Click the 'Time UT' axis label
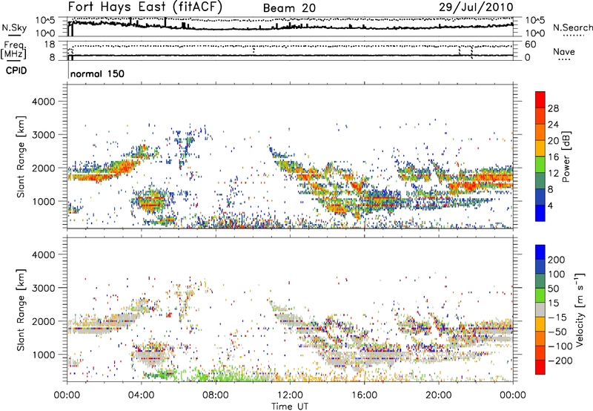This screenshot has height=411, width=593. pos(290,407)
